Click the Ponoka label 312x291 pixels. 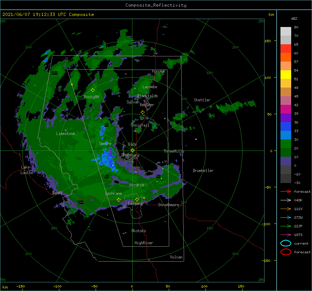pyautogui.click(x=158, y=71)
